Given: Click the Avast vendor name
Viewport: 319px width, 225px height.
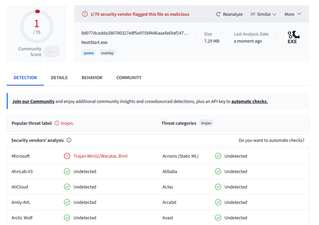Looking at the screenshot, I should (168, 218).
